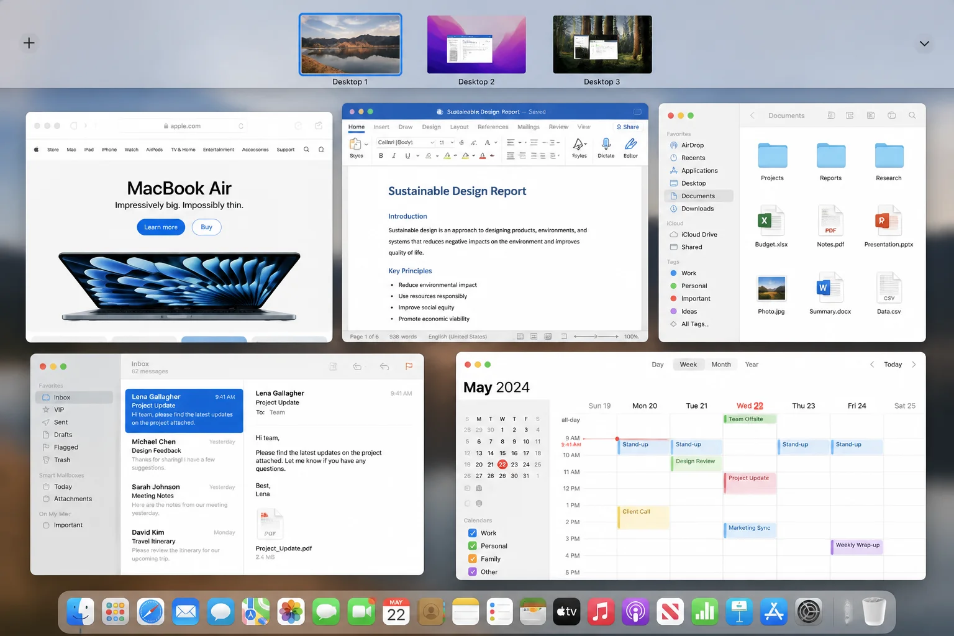Open the font size dropdown in Word
The width and height of the screenshot is (954, 636).
pyautogui.click(x=447, y=142)
